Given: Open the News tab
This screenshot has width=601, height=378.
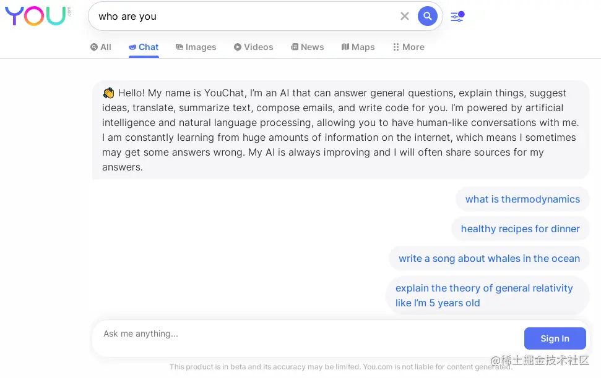Looking at the screenshot, I should coord(308,47).
